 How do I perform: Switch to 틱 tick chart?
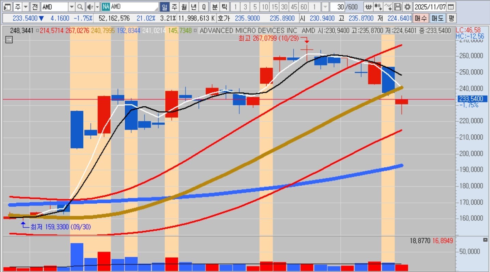[x=224, y=6]
